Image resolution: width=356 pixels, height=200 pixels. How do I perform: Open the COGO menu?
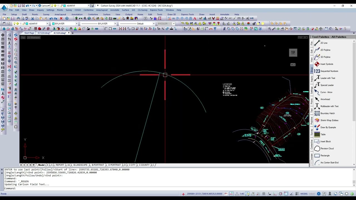78,10
